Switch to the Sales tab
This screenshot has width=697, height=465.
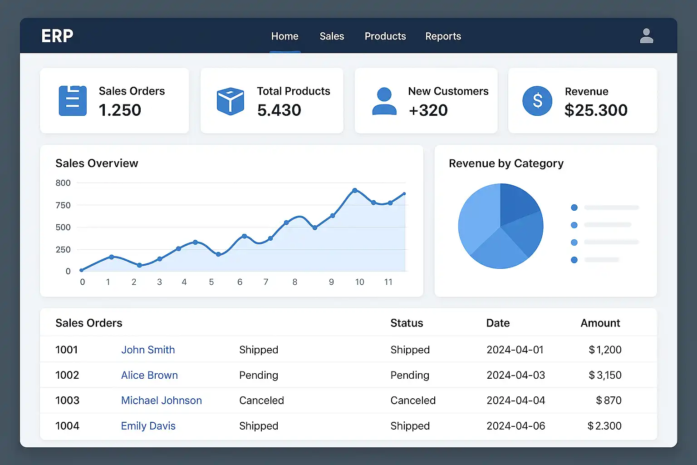pyautogui.click(x=332, y=36)
